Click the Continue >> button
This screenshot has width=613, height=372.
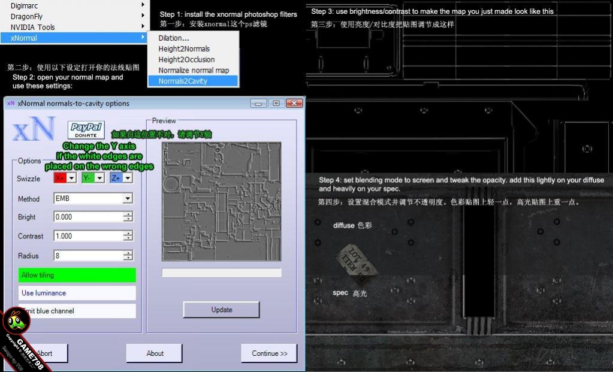[x=270, y=353]
